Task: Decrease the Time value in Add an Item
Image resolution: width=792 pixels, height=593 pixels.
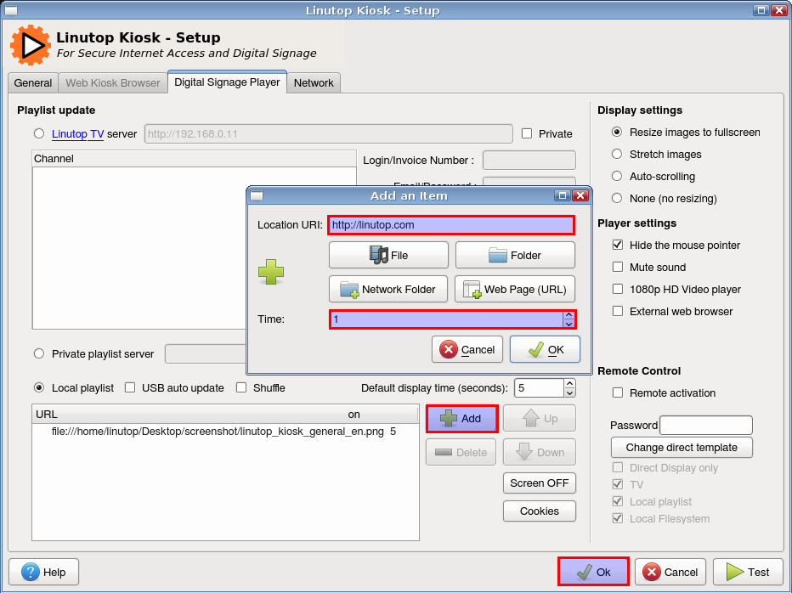Action: (x=569, y=324)
